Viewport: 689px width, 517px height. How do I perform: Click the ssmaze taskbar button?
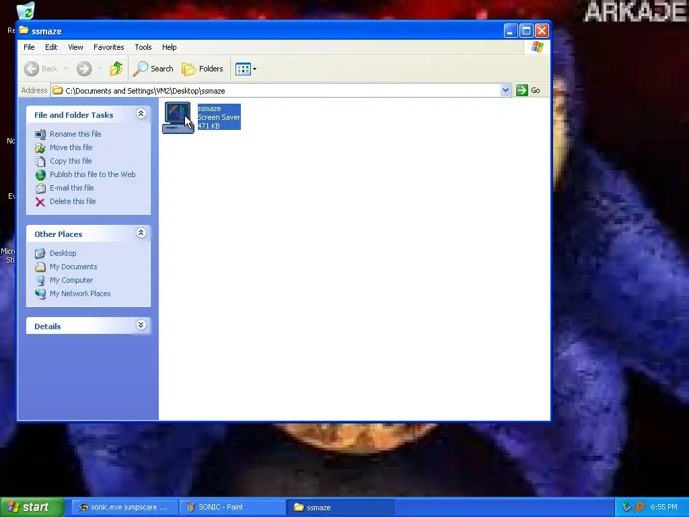[340, 508]
